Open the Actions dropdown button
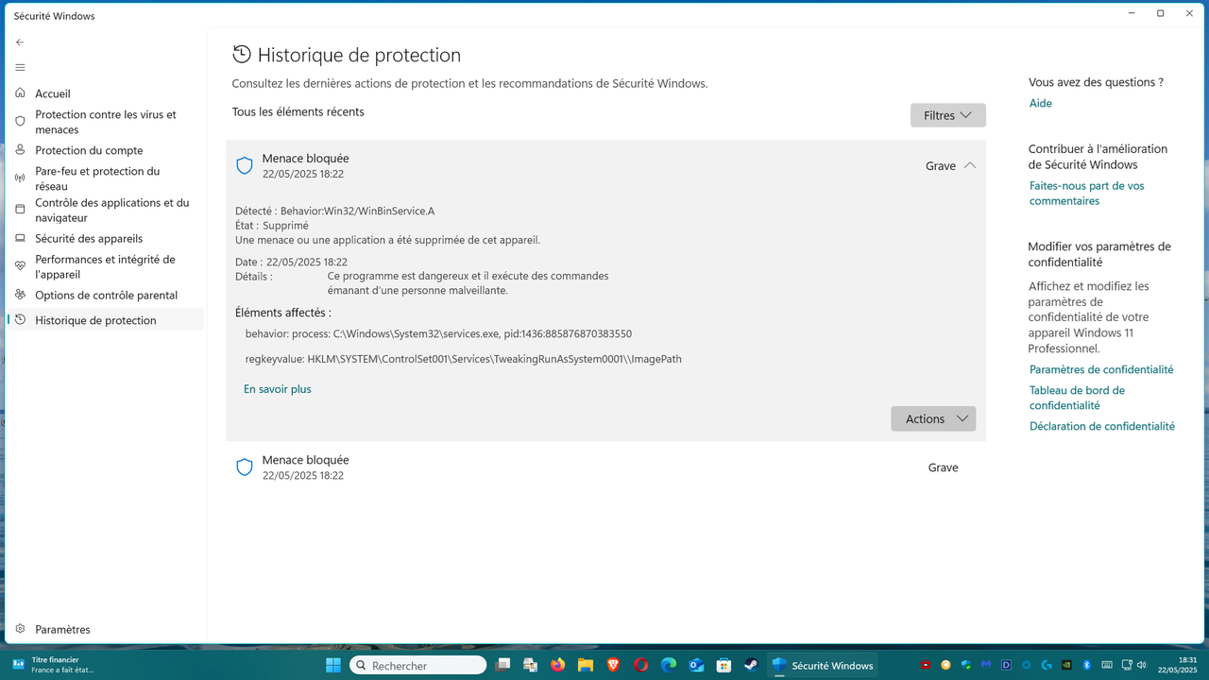The height and width of the screenshot is (680, 1209). pyautogui.click(x=933, y=418)
